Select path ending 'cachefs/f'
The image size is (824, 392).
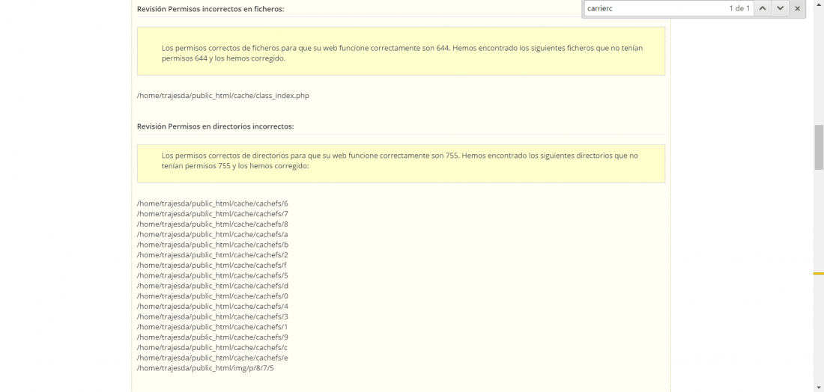click(x=212, y=265)
